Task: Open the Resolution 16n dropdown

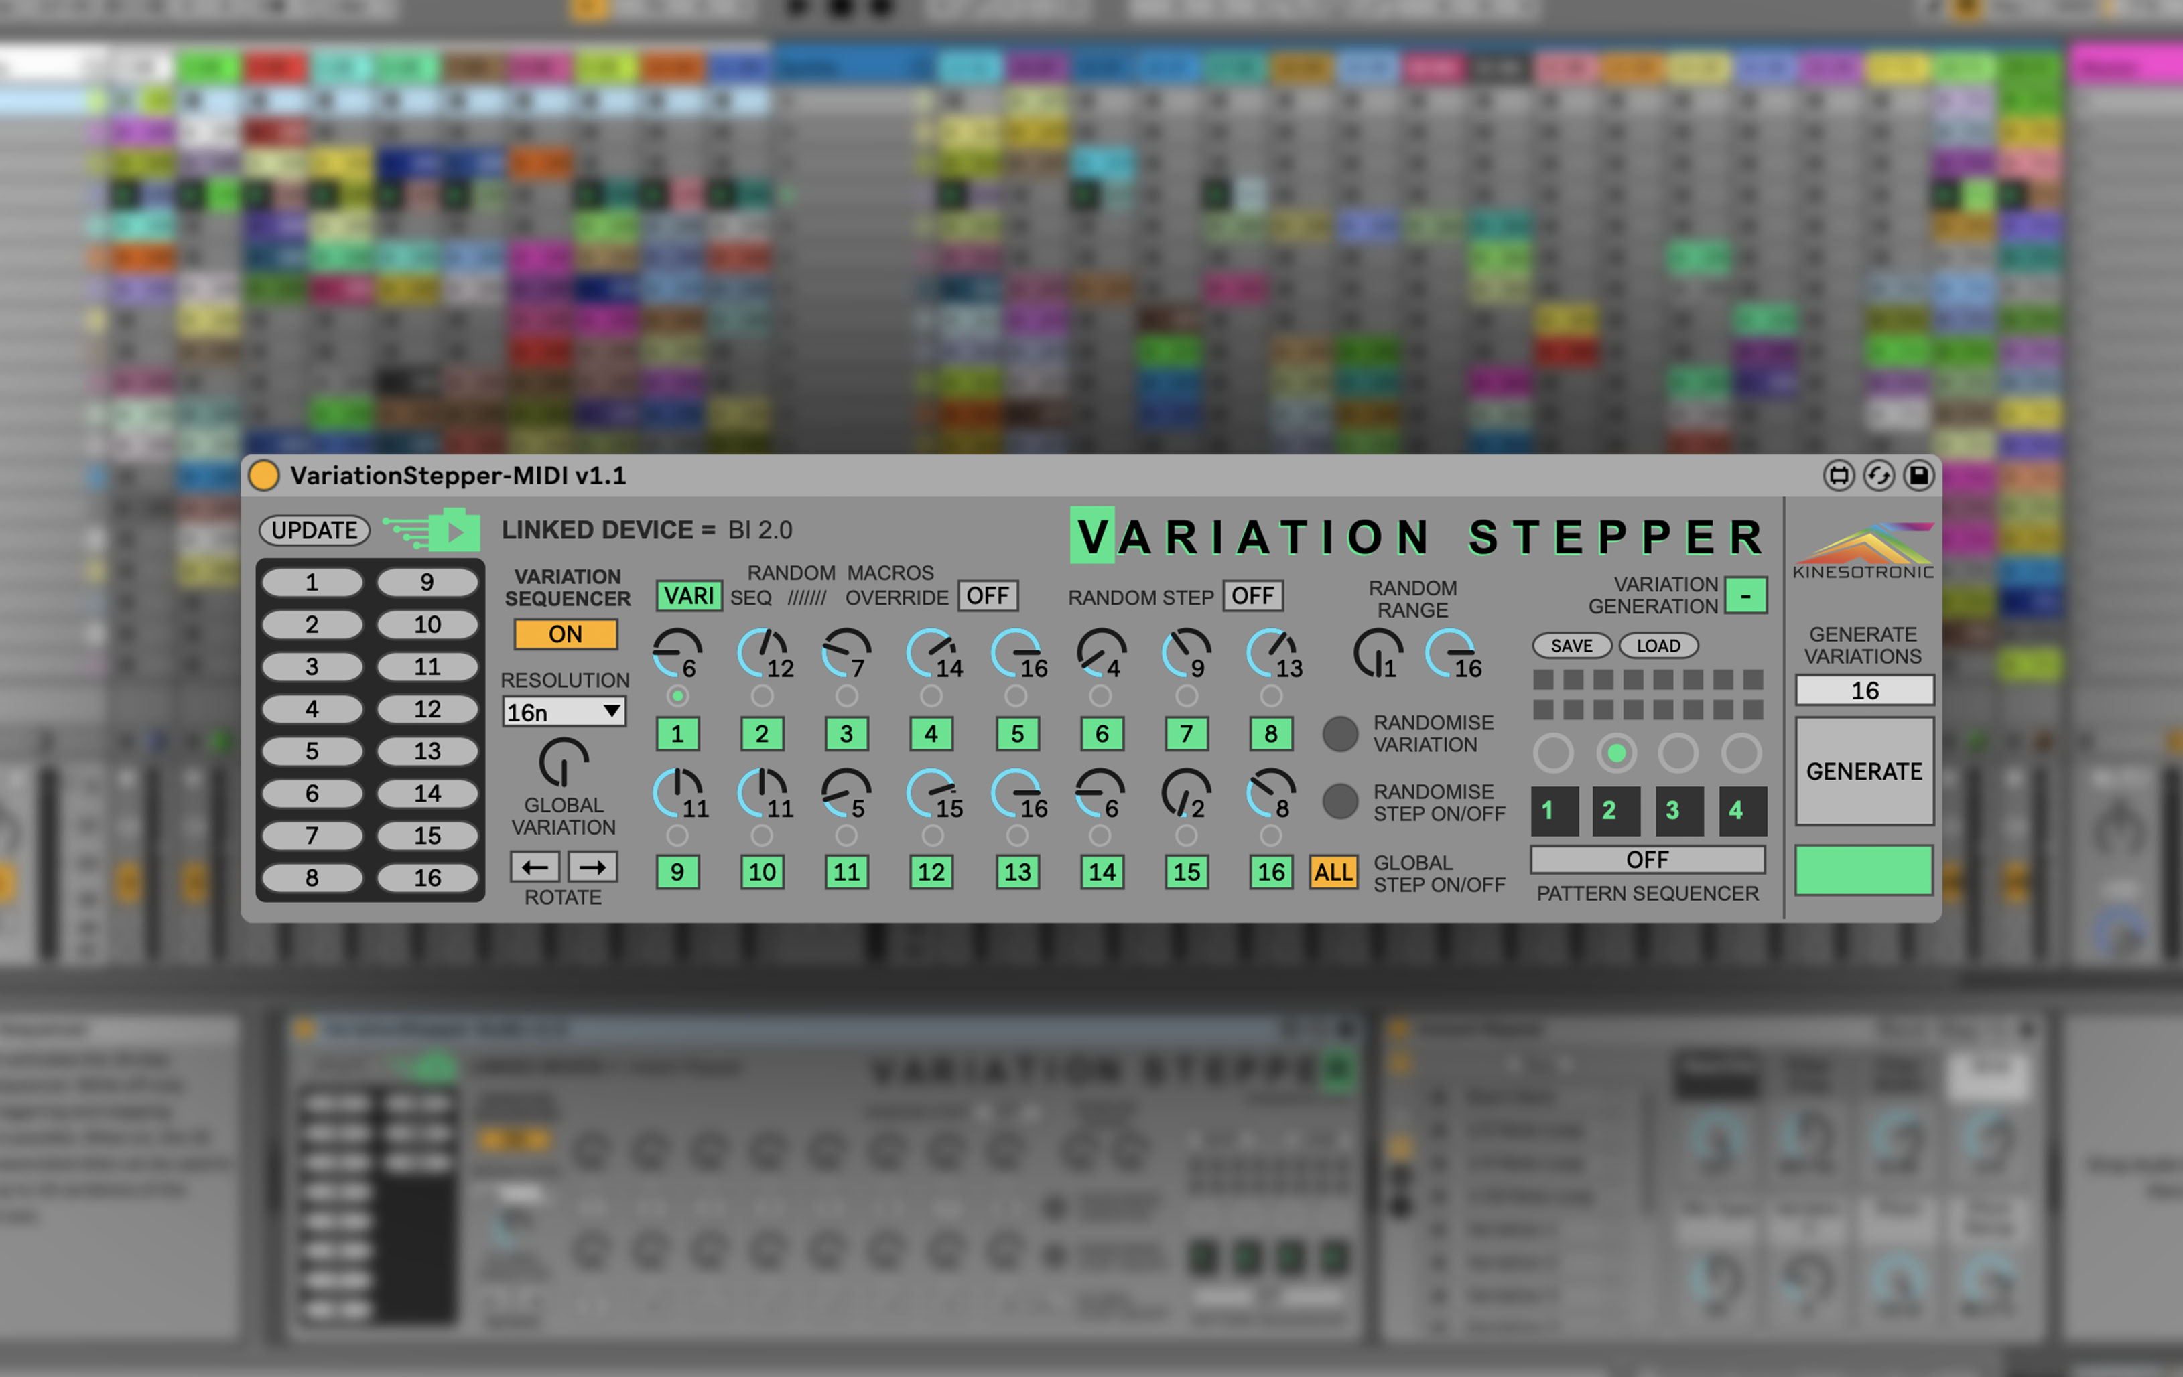Action: (564, 712)
